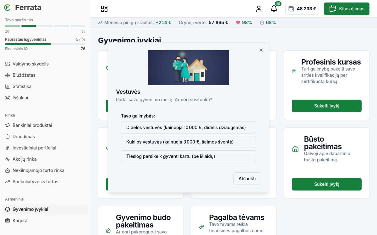Click the Būsto pakeitimas card title
The image size is (377, 235).
(323, 143)
